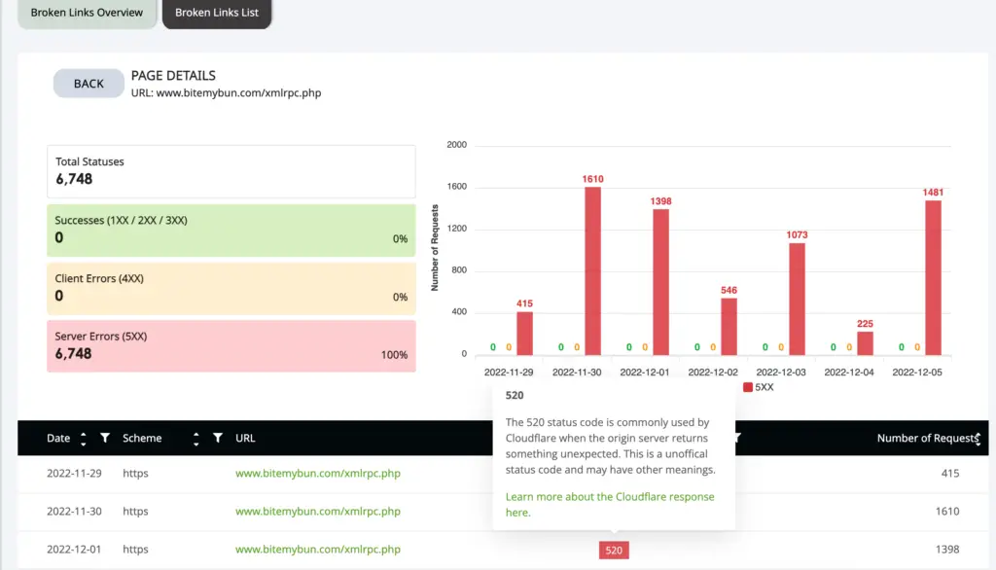Open the xmlrpc.php link in the 2022-11-30 row
996x570 pixels.
pos(318,512)
